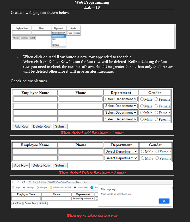
Task: Click the 'Check below pictures' text
Action: pos(29,81)
